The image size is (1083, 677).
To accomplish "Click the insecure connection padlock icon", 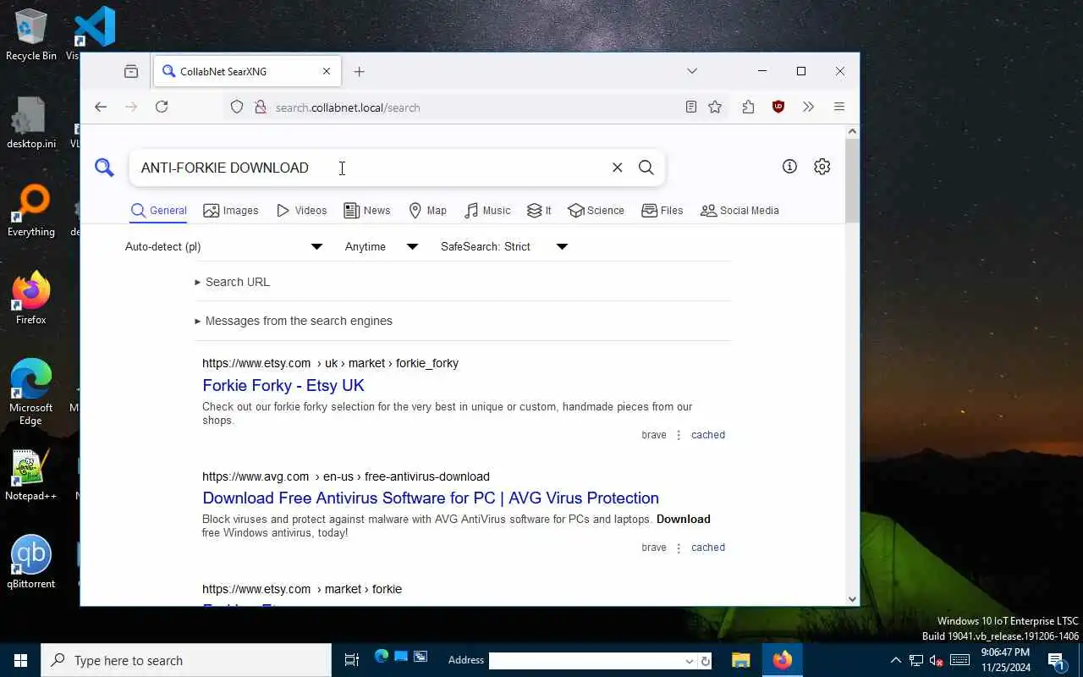I will click(260, 107).
